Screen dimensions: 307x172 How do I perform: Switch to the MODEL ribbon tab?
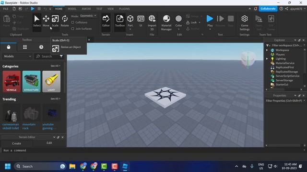[x=72, y=9]
